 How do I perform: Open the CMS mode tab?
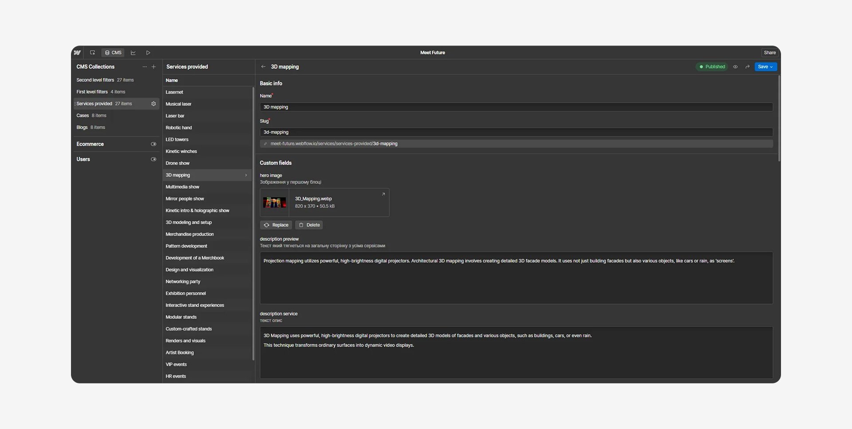tap(113, 53)
